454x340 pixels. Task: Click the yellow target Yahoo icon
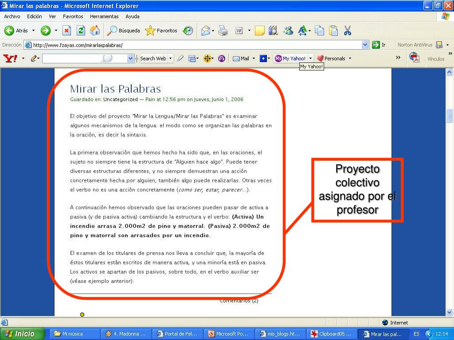(x=207, y=58)
